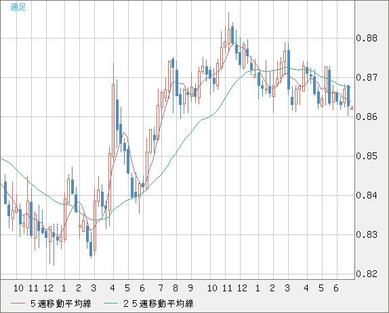
Task: Click the 週足 label at chart top-left
Action: (18, 7)
